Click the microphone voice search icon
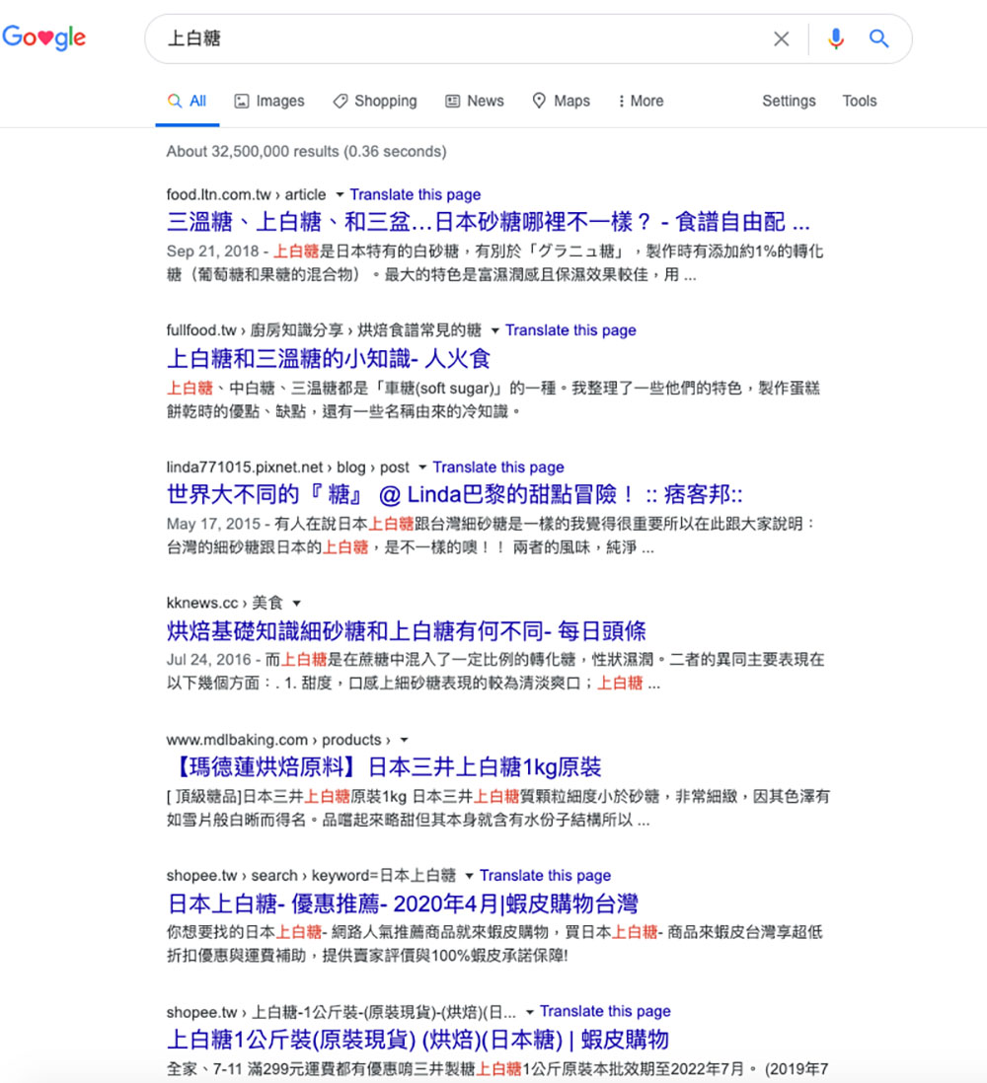The width and height of the screenshot is (987, 1083). coord(836,38)
